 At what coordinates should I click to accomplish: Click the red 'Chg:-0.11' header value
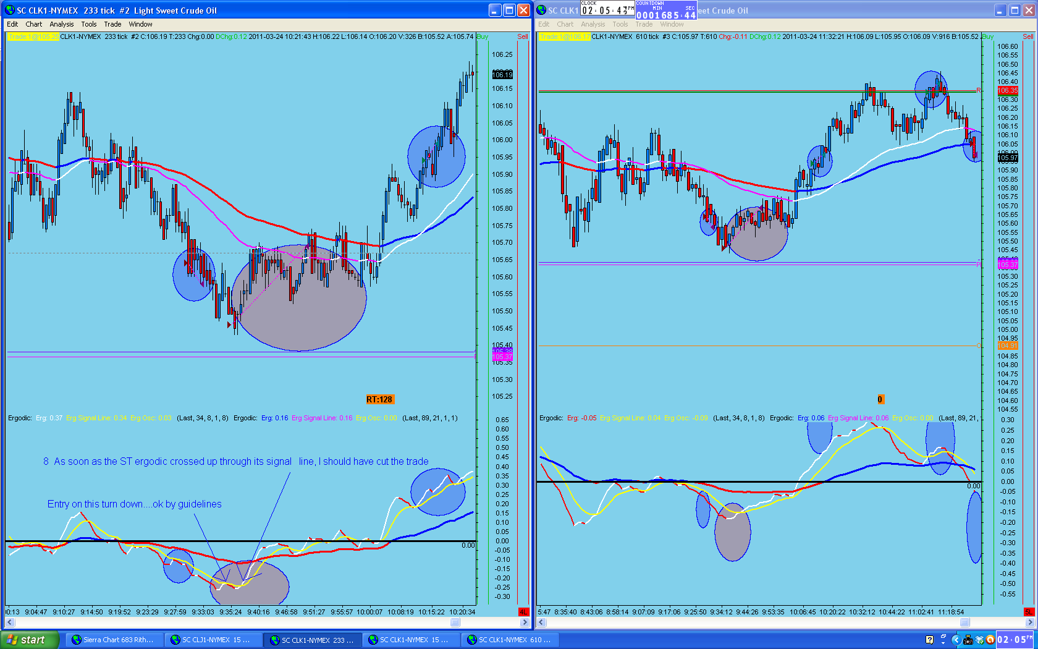point(733,36)
